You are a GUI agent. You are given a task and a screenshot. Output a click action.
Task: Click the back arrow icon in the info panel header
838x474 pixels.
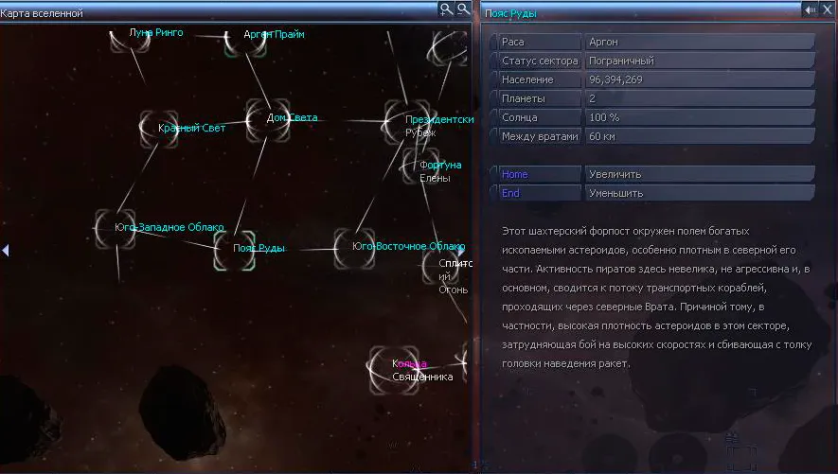pos(811,10)
